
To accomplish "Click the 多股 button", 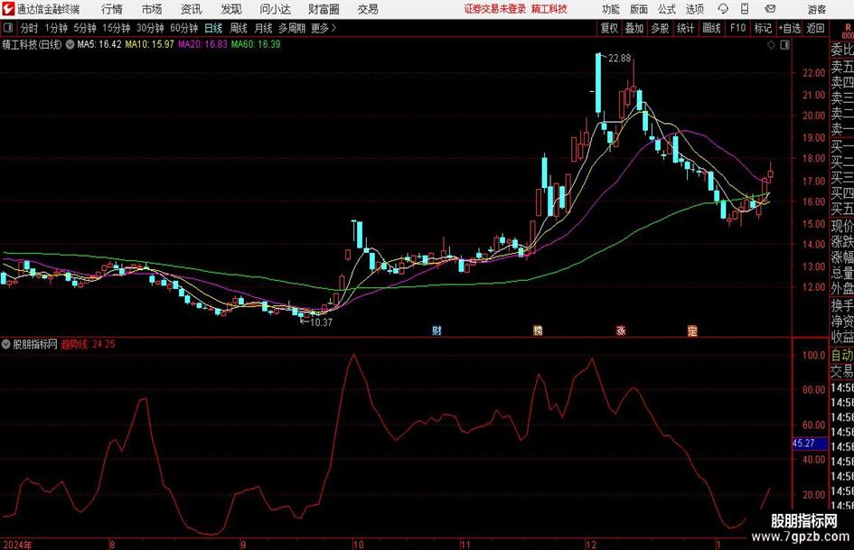I will (x=660, y=28).
